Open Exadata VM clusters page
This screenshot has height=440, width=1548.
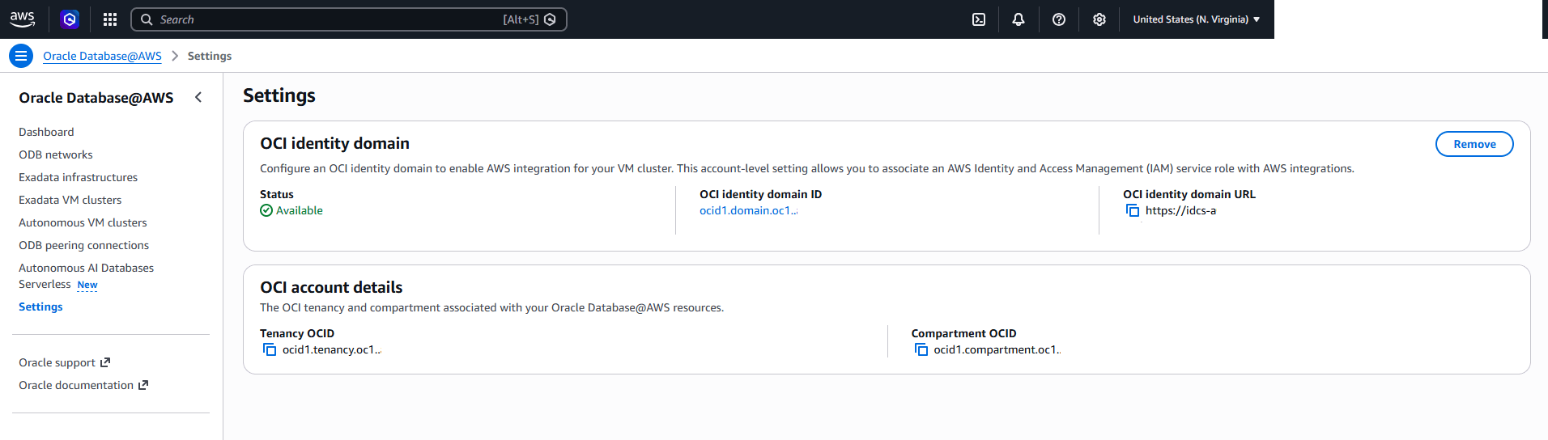point(70,200)
